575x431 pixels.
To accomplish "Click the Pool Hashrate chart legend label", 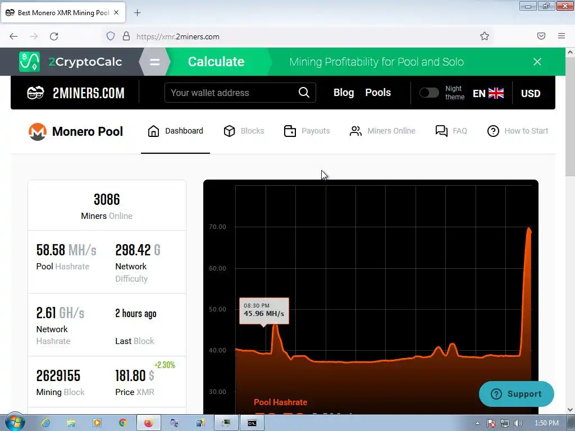I will [x=281, y=402].
